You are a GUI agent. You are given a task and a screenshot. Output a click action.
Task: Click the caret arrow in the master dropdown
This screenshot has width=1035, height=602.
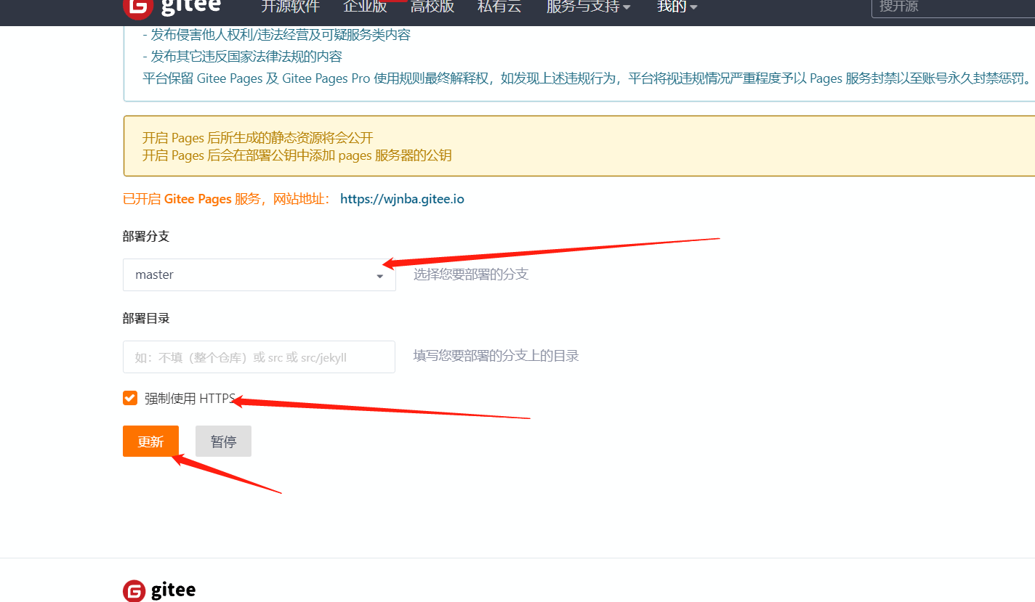pos(379,276)
